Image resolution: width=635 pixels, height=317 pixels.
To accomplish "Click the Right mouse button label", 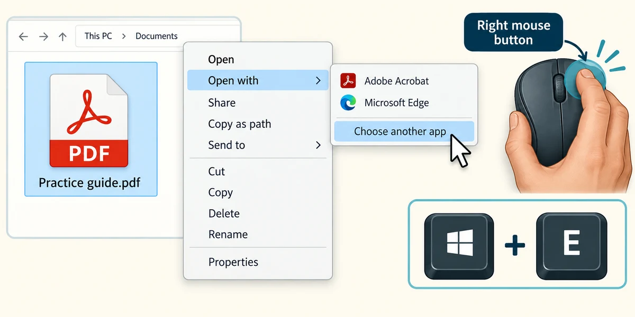I will click(513, 32).
